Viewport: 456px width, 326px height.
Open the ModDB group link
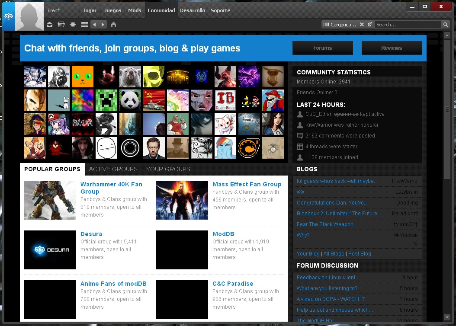click(223, 234)
